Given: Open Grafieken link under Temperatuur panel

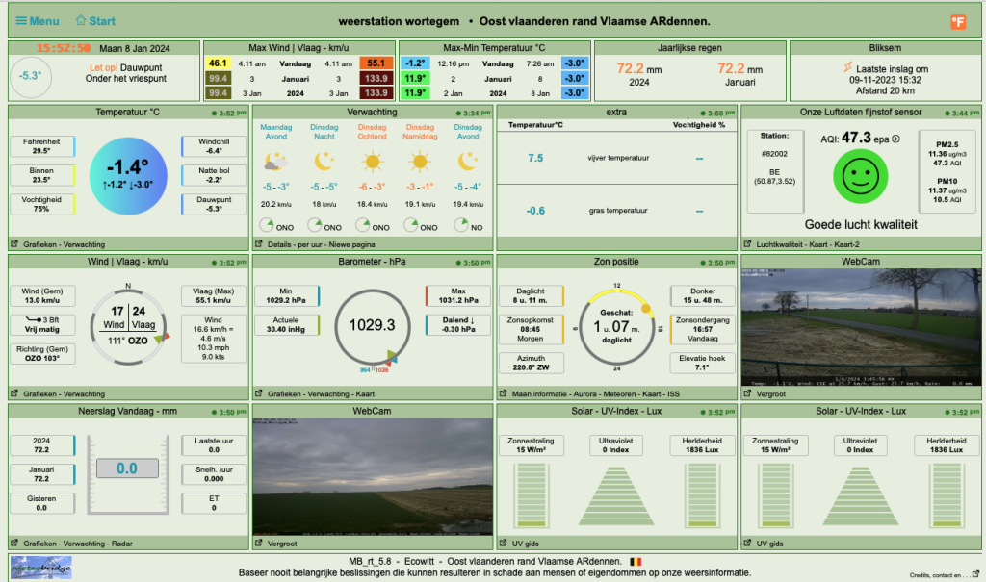Looking at the screenshot, I should point(39,244).
